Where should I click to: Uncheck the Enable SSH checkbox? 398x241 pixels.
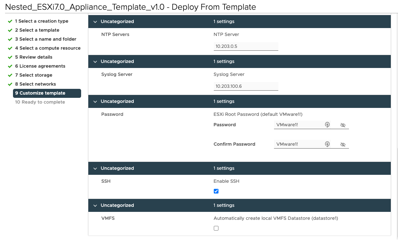coord(216,191)
